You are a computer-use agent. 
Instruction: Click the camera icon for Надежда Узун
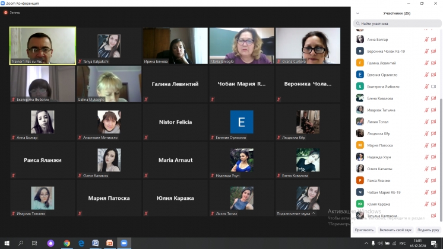[433, 157]
